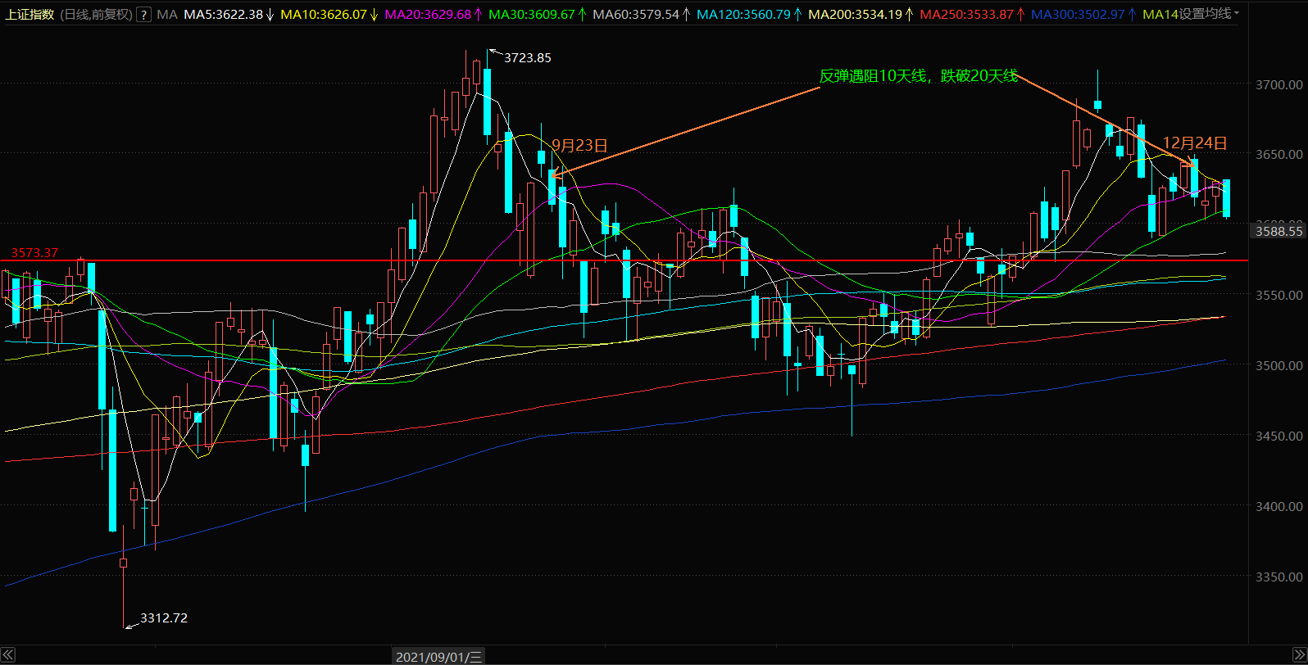Image resolution: width=1308 pixels, height=665 pixels.
Task: Select the MA30:3609.67 value
Action: 532,15
